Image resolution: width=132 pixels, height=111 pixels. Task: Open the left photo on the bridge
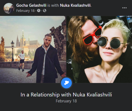[33, 49]
